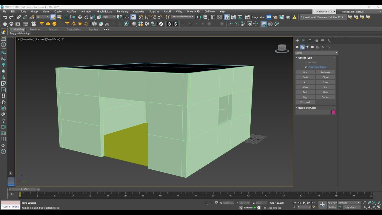Click the Undo arrow icon
The width and height of the screenshot is (382, 215).
(x=5, y=17)
